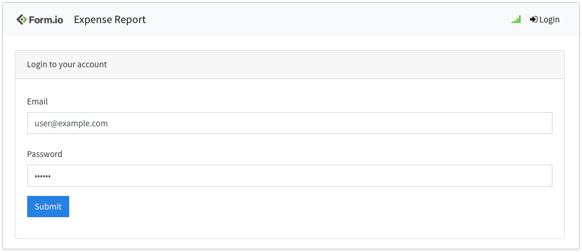This screenshot has width=582, height=252.
Task: Click the sign-in arrow icon beside Login
Action: [x=533, y=19]
